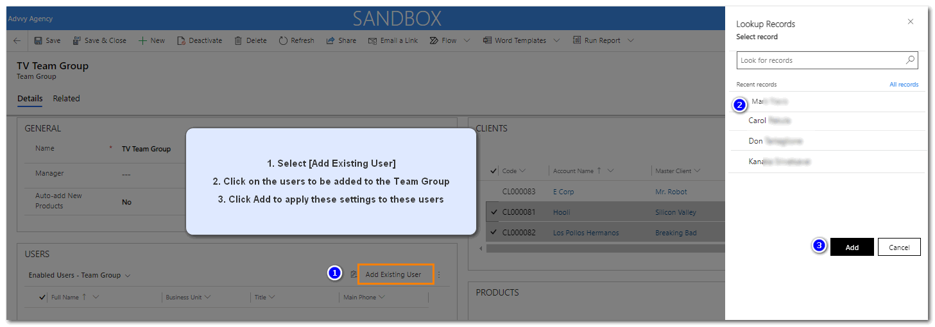
Task: Click the Refresh icon
Action: pos(283,40)
